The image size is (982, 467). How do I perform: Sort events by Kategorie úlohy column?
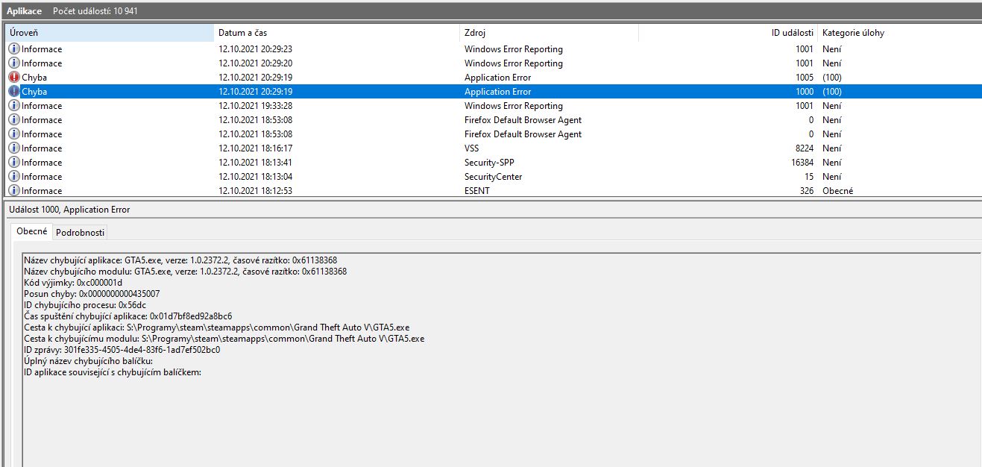[x=899, y=33]
